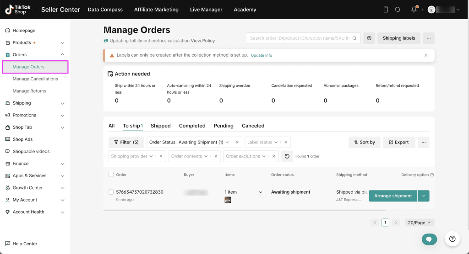Open the chat bubble support button
469x254 pixels.
[x=429, y=239]
